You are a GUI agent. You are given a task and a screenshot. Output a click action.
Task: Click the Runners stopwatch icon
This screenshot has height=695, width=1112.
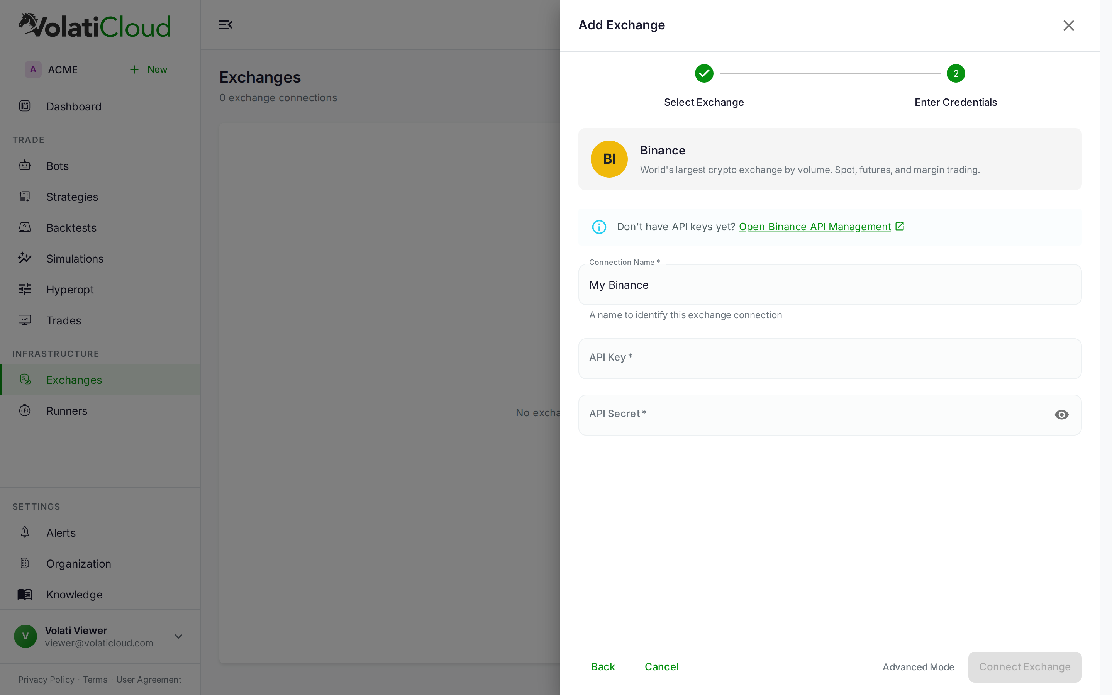25,410
